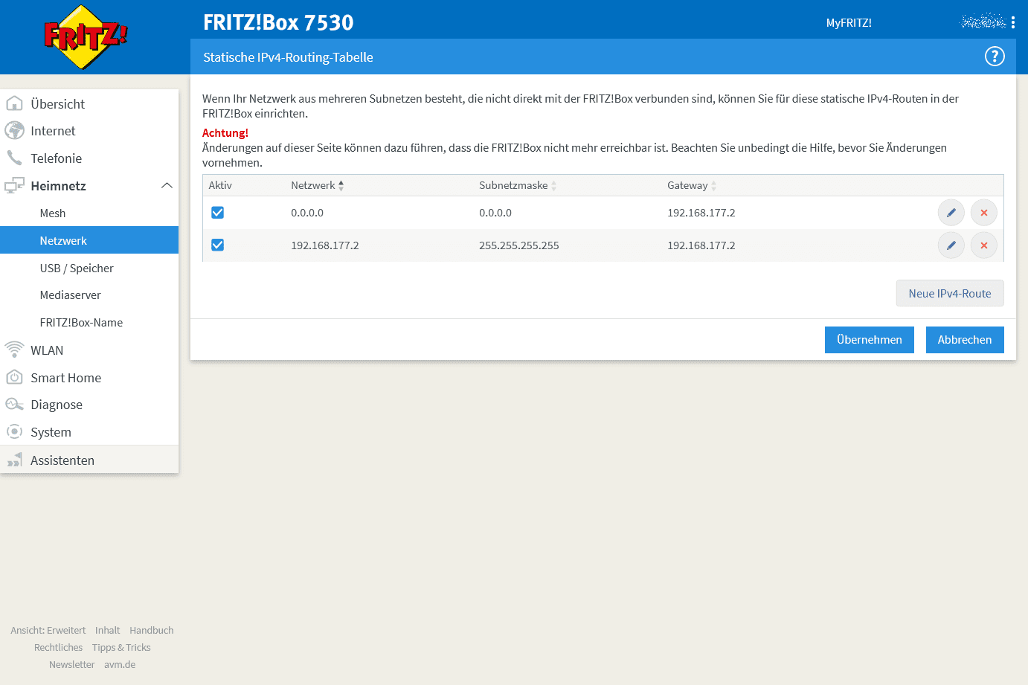This screenshot has height=685, width=1028.
Task: Click the Telefonie phone handset icon
Action: coord(14,158)
